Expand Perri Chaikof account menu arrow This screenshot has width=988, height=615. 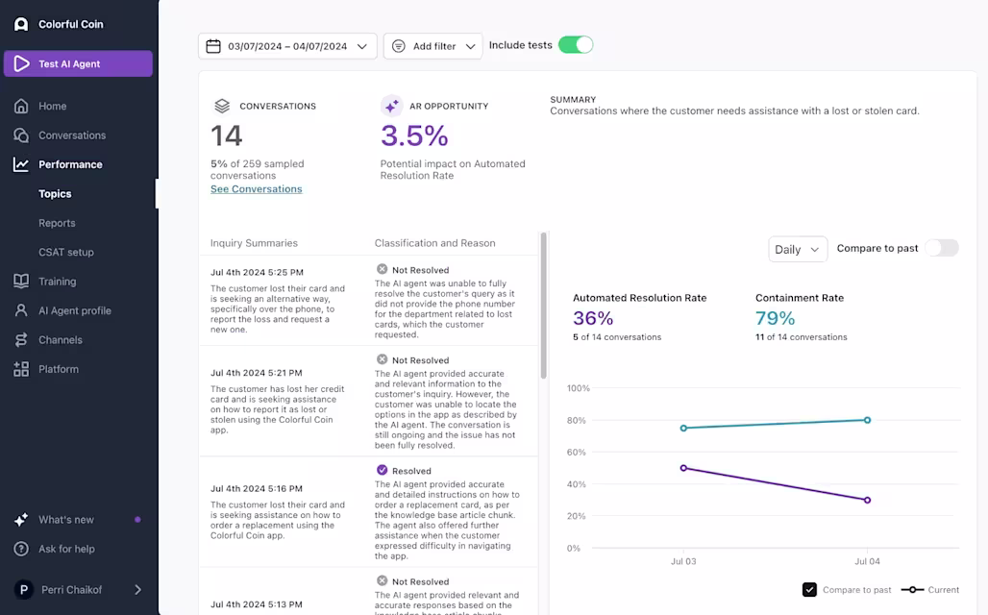click(138, 590)
